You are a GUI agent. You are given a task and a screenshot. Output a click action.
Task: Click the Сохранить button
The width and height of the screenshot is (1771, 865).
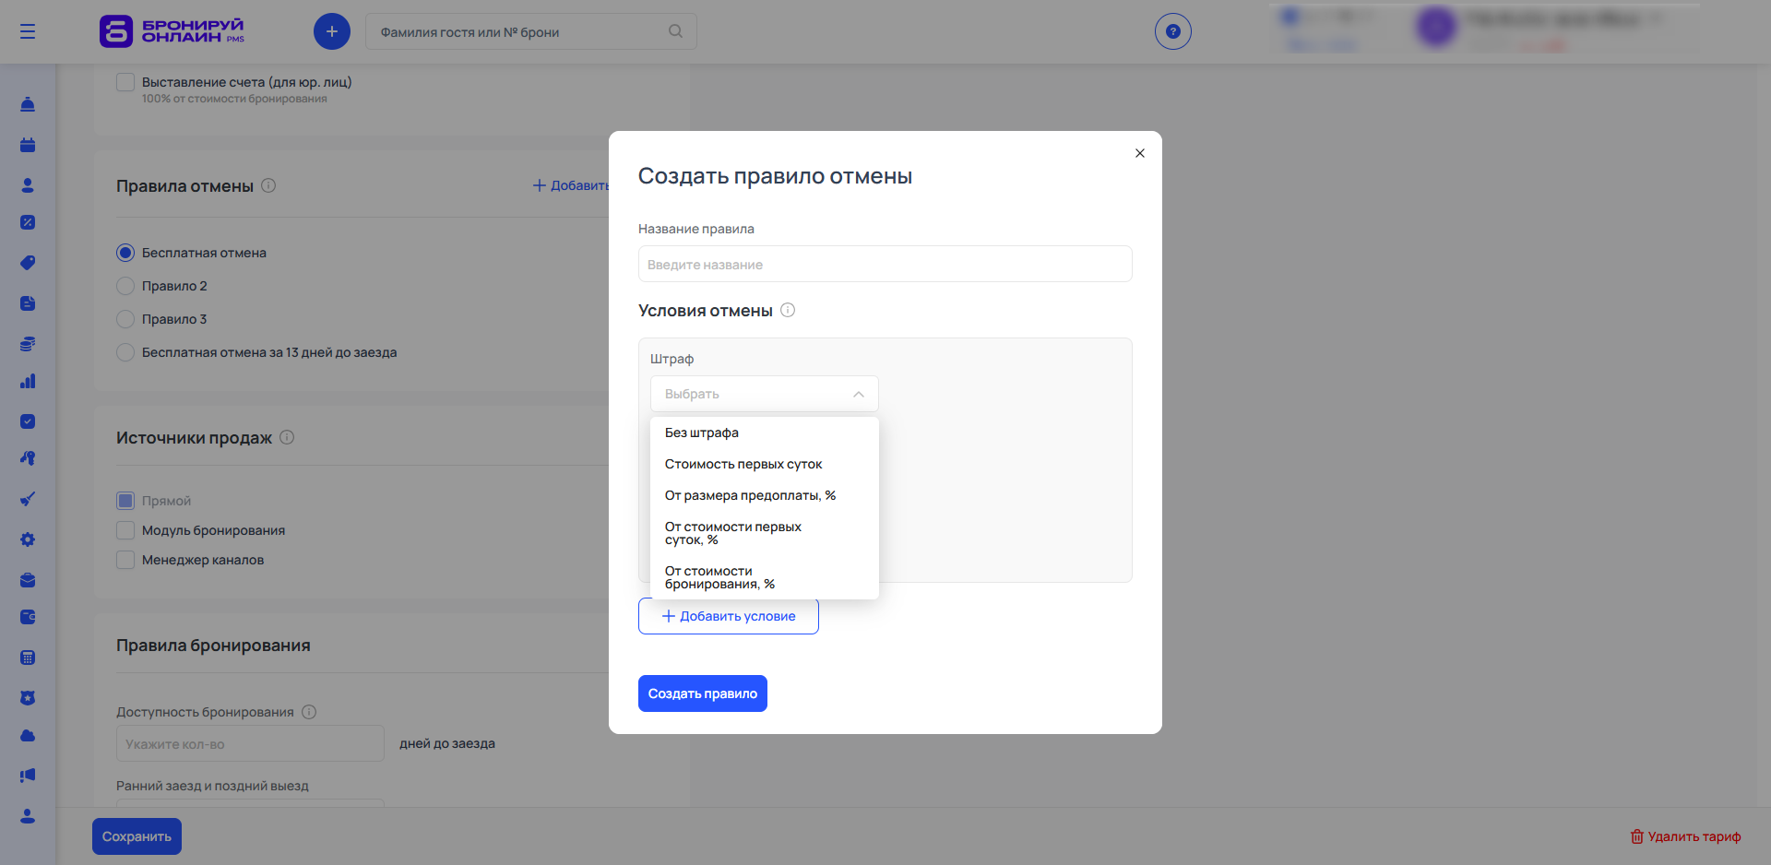[137, 836]
